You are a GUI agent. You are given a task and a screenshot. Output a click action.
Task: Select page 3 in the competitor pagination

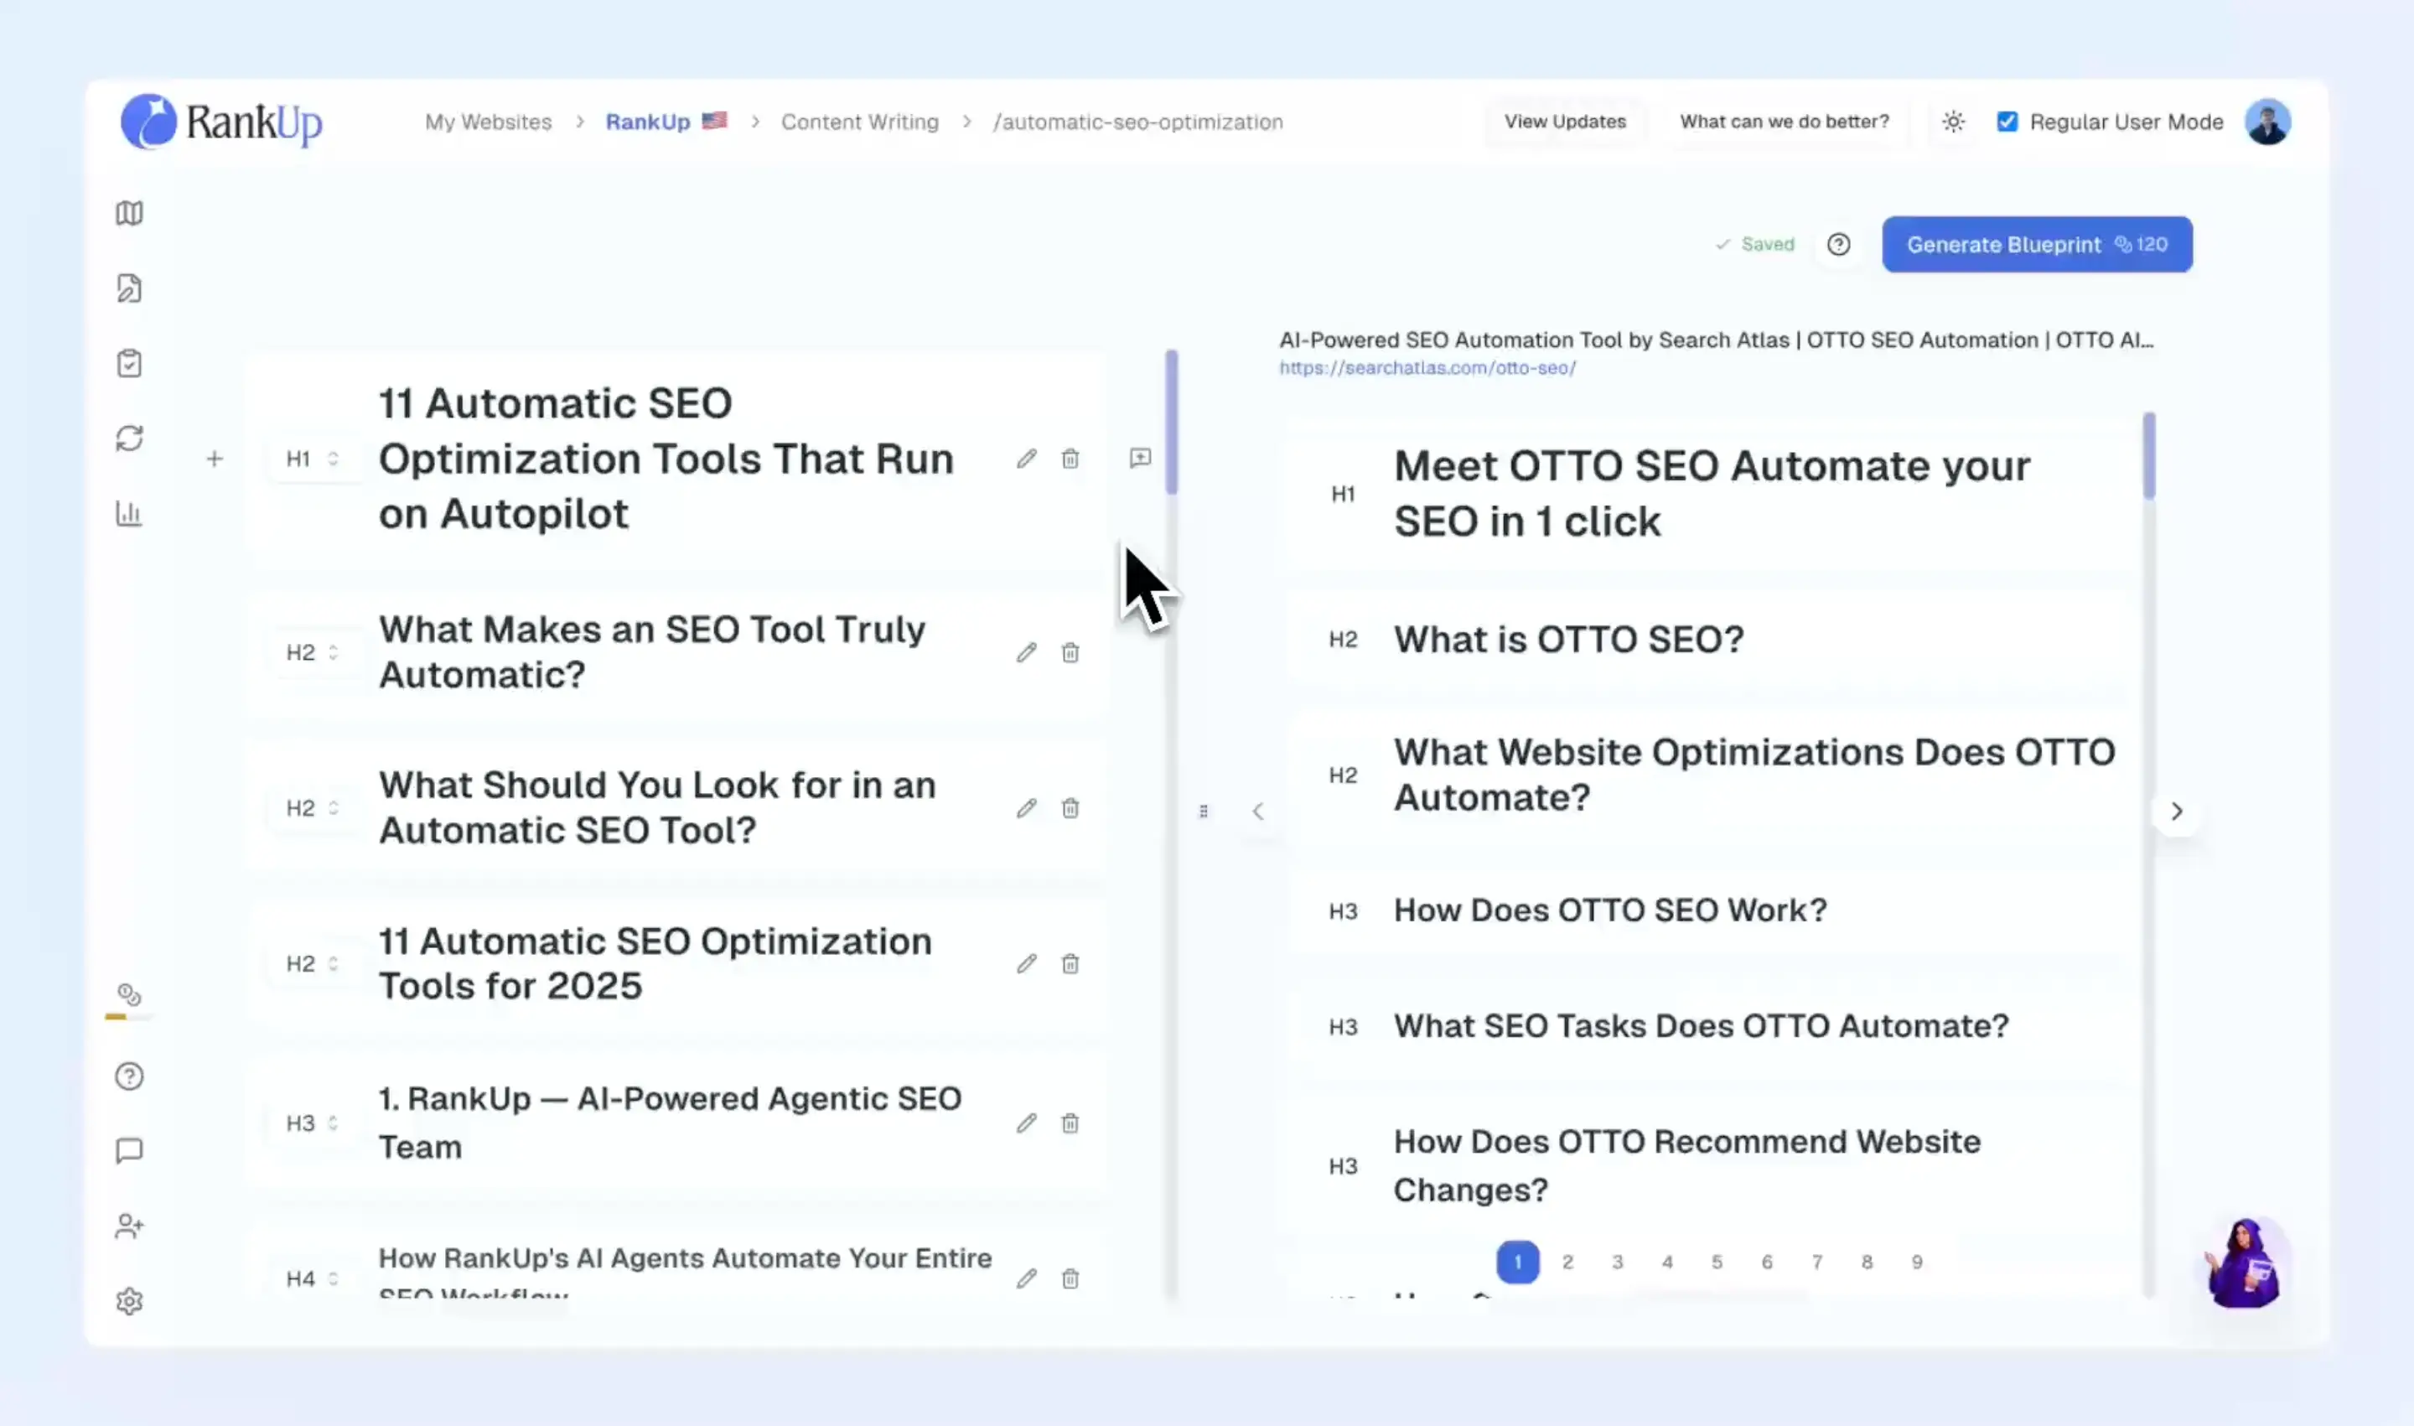[1617, 1262]
